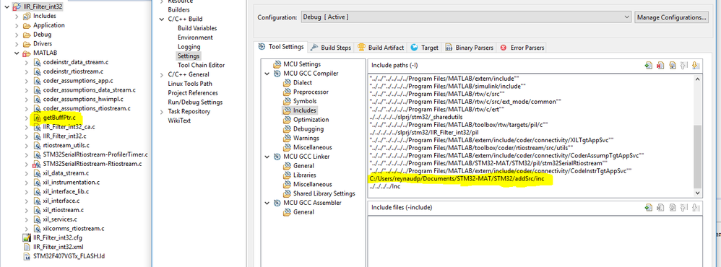The height and width of the screenshot is (267, 721).
Task: Expand the Application folder
Action: pyautogui.click(x=17, y=25)
